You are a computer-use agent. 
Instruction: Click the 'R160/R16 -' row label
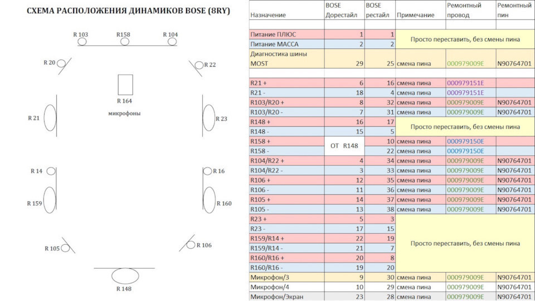[x=266, y=267]
